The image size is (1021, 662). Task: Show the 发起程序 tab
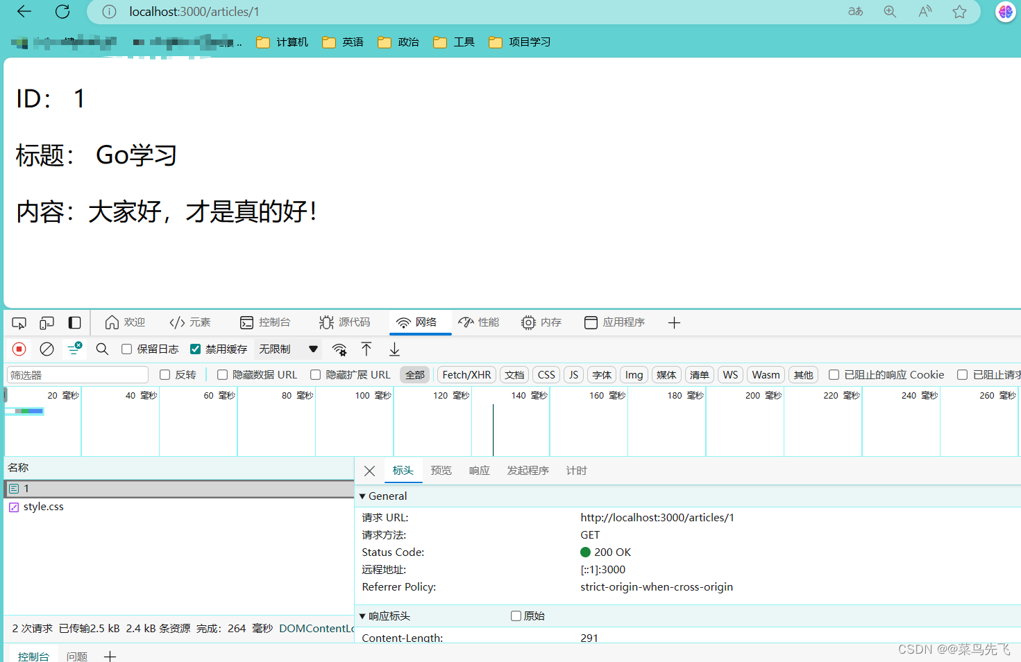coord(528,471)
